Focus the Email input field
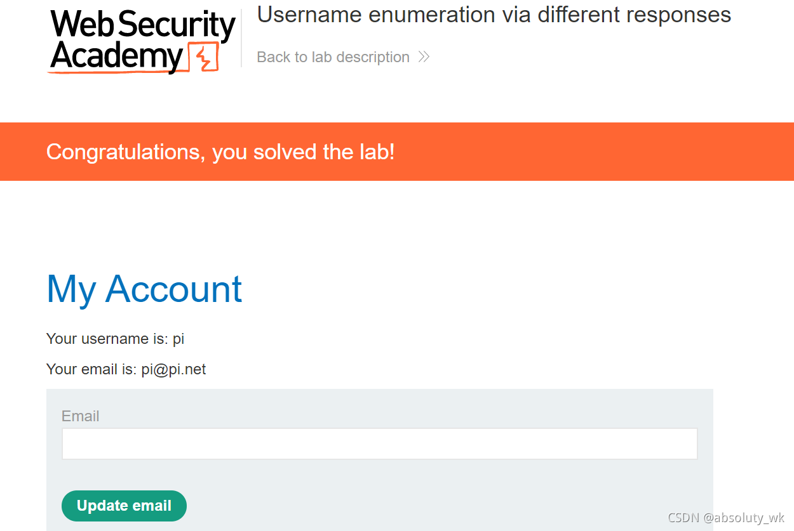This screenshot has width=794, height=531. tap(379, 443)
